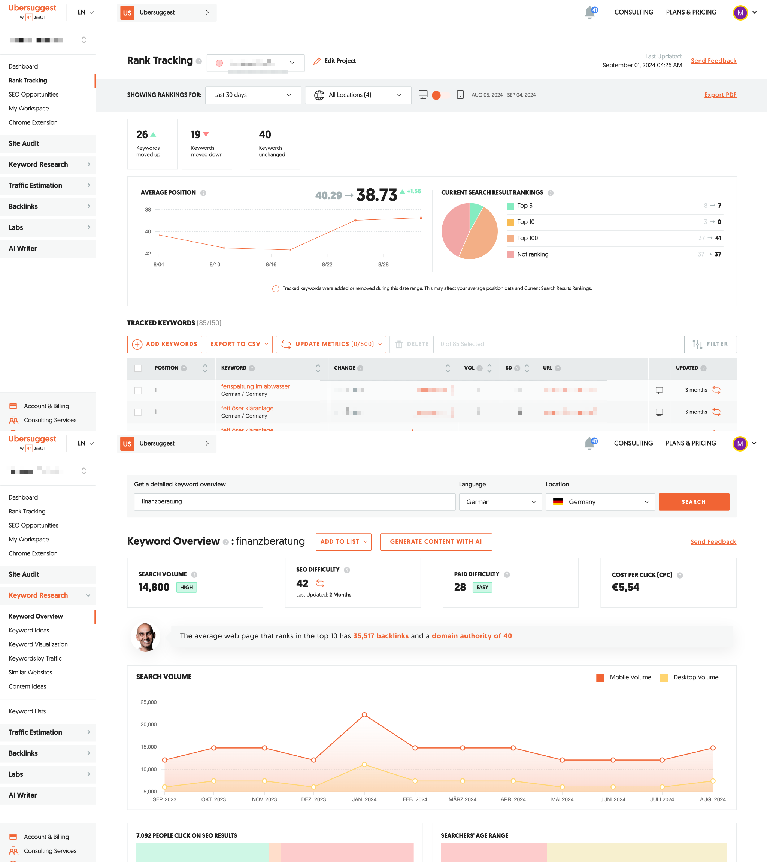This screenshot has height=862, width=767.
Task: Open the project dropdown beside Rank Tracking title
Action: [255, 63]
